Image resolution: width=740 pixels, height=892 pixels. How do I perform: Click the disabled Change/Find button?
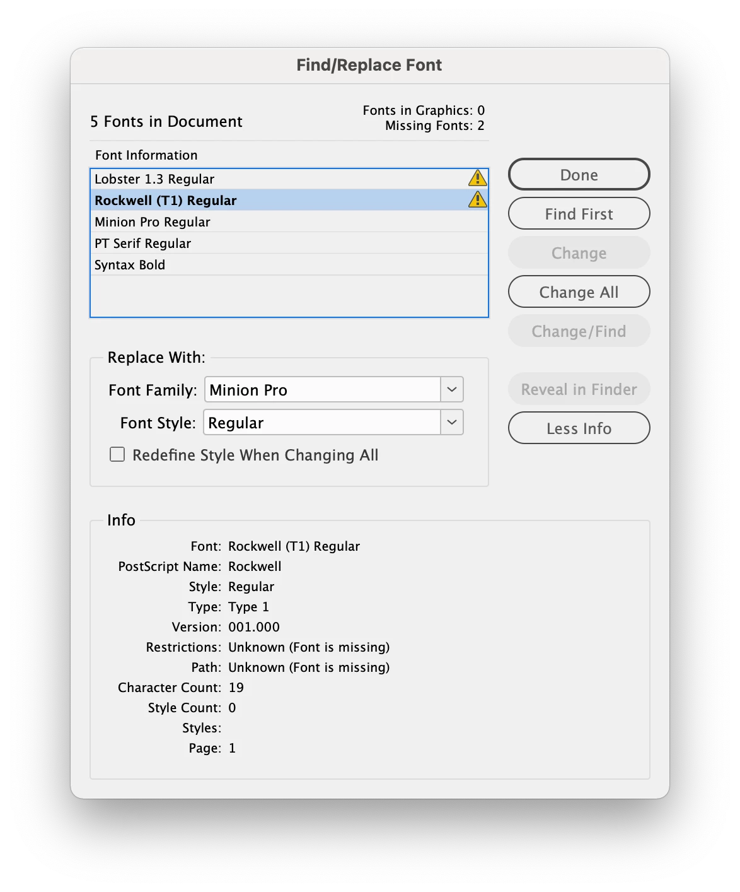(x=579, y=331)
